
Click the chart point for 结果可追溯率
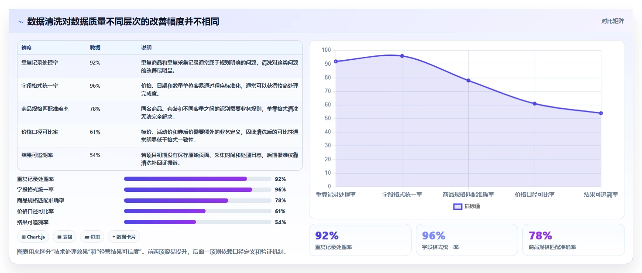601,113
